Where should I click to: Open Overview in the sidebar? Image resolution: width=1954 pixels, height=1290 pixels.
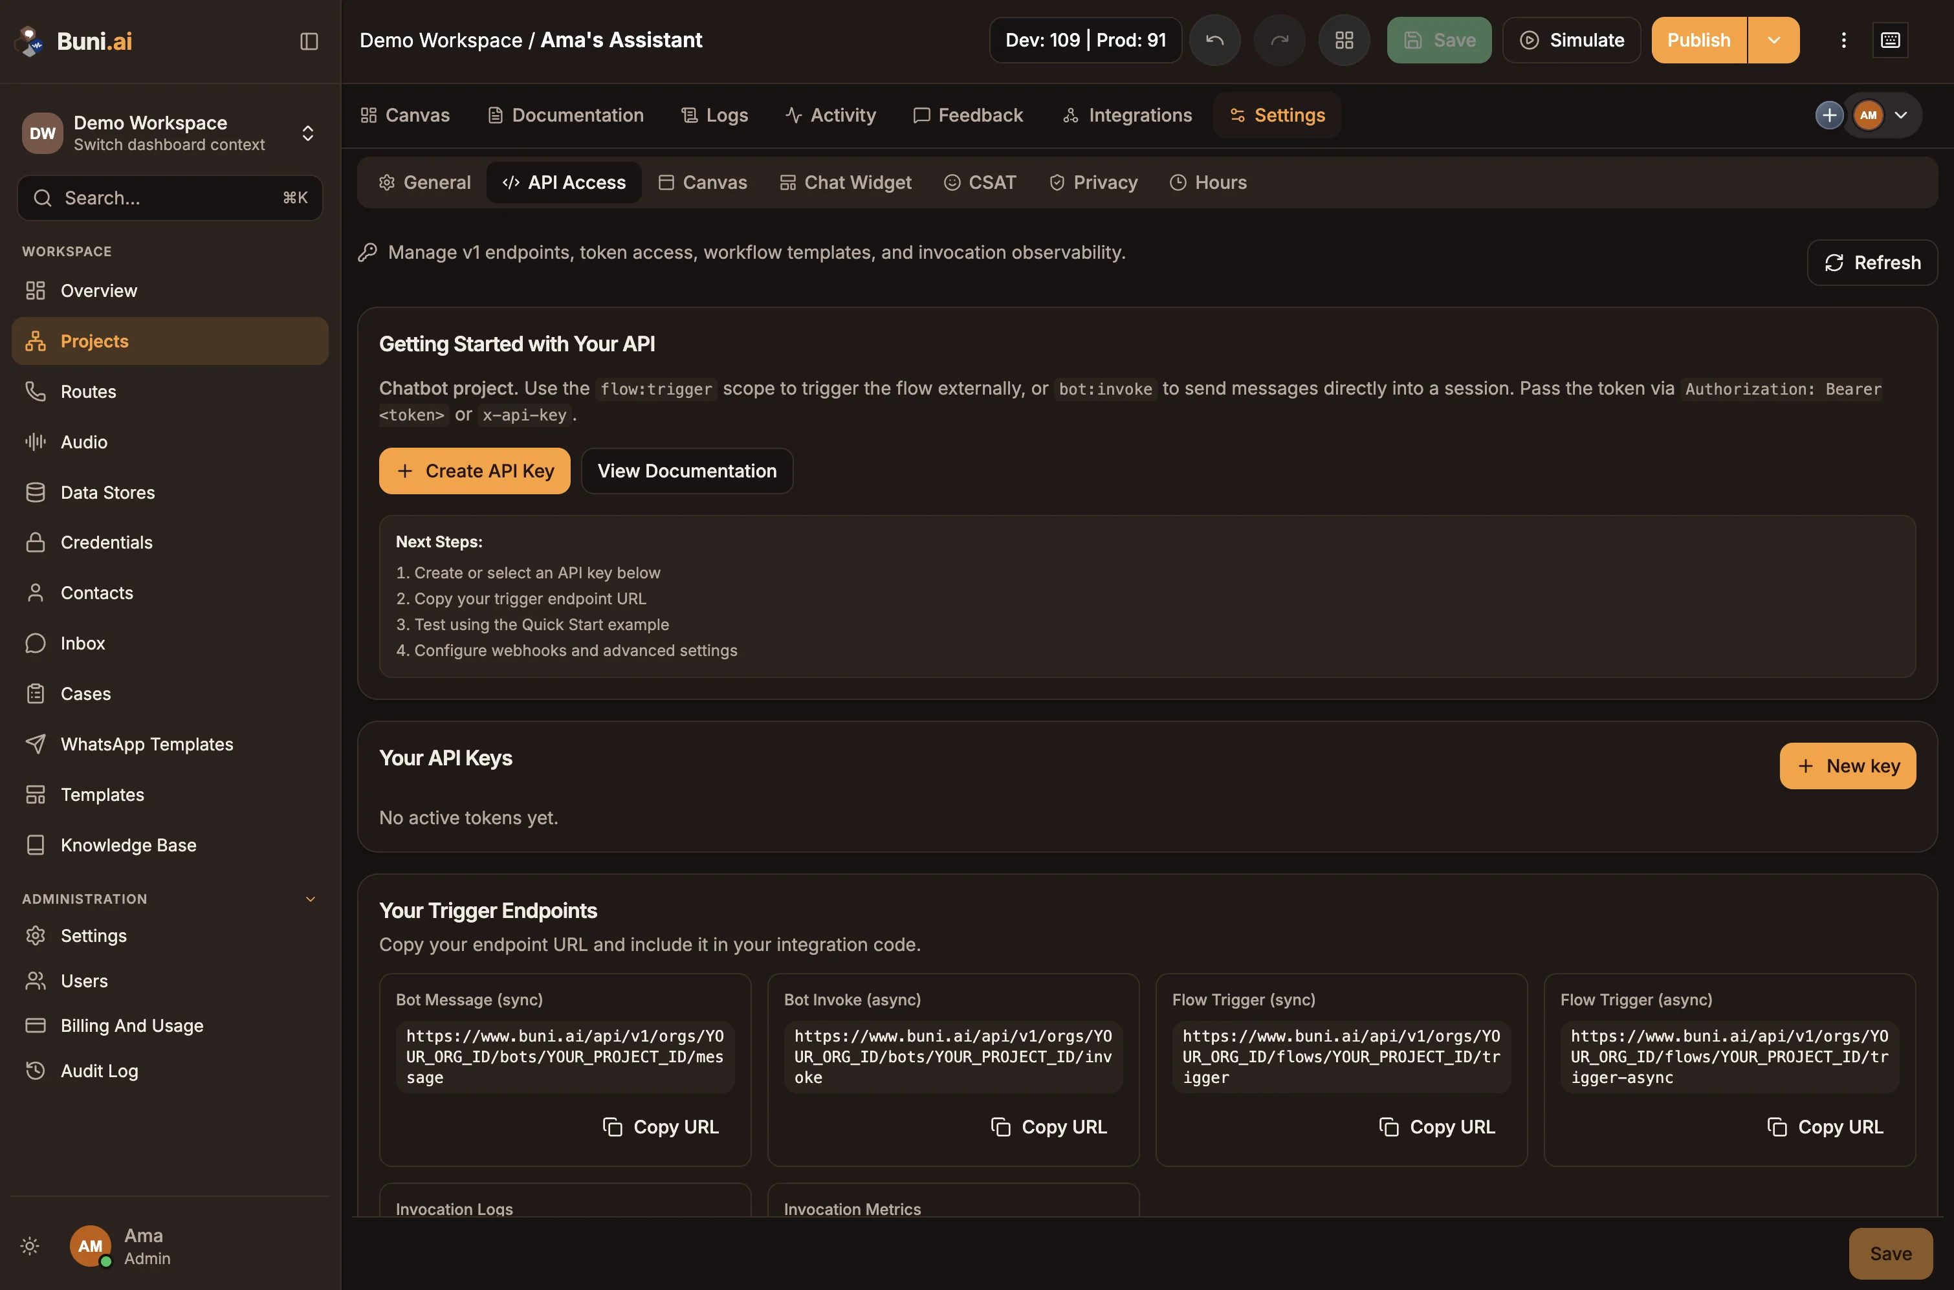pos(170,290)
